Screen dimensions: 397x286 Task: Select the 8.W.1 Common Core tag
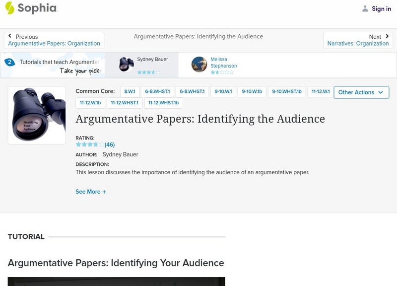[x=130, y=92]
